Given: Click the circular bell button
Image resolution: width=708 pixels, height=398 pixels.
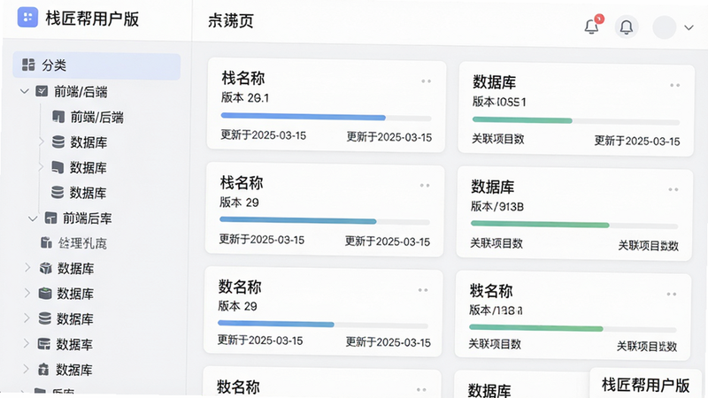Looking at the screenshot, I should pos(627,27).
